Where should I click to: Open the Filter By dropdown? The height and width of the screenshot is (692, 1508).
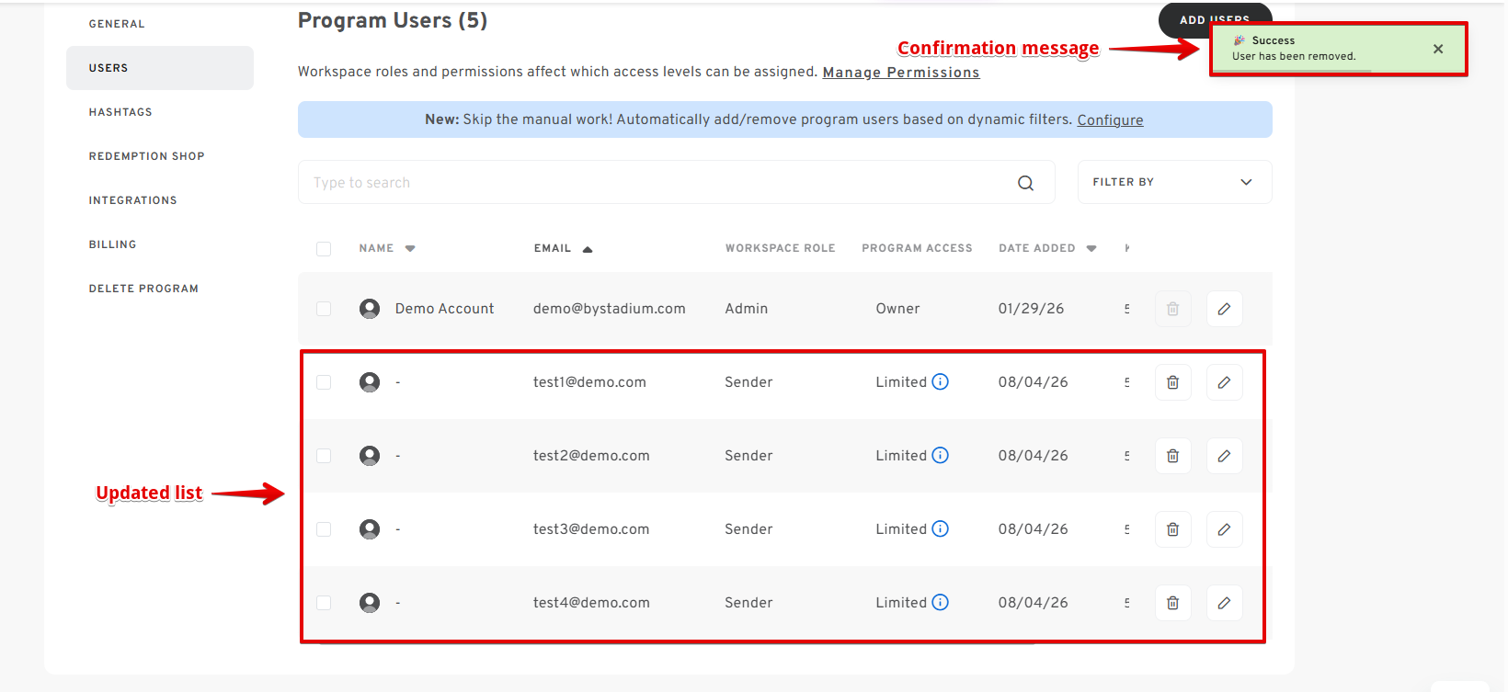tap(1174, 182)
